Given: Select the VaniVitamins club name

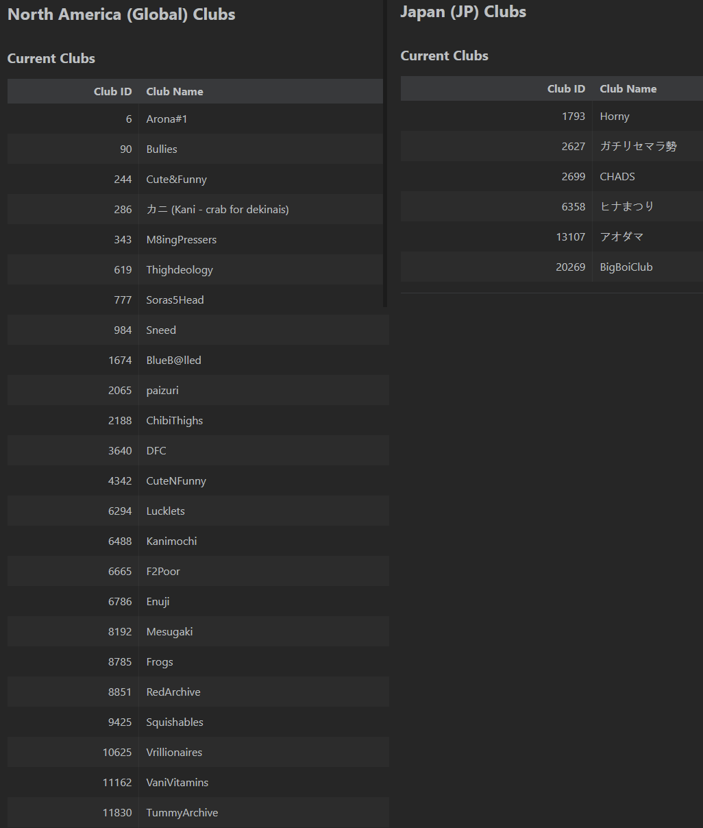Looking at the screenshot, I should [x=177, y=782].
